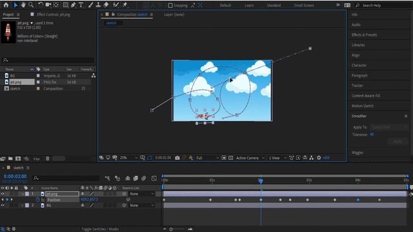This screenshot has width=413, height=232.
Task: Open the composition flowchart icon in viewer
Action: point(312,158)
